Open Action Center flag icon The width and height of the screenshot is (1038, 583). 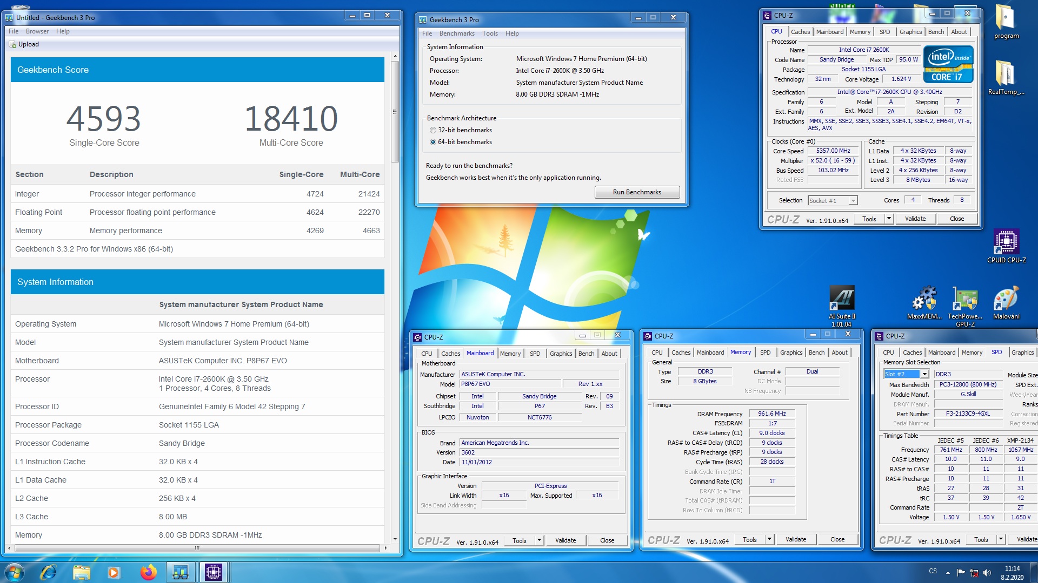coord(961,572)
